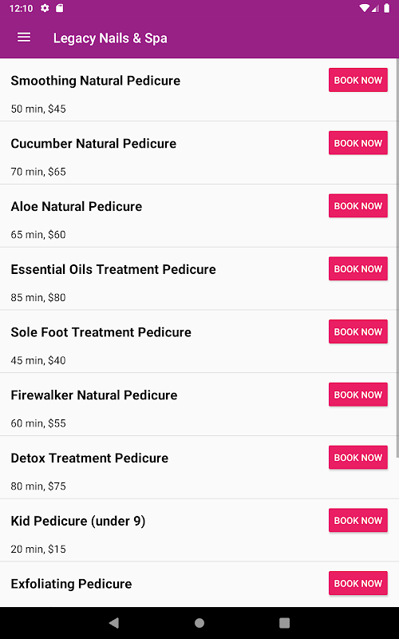Select the Legacy Nails & Spa title
Screen dimensions: 399x639
click(x=110, y=38)
